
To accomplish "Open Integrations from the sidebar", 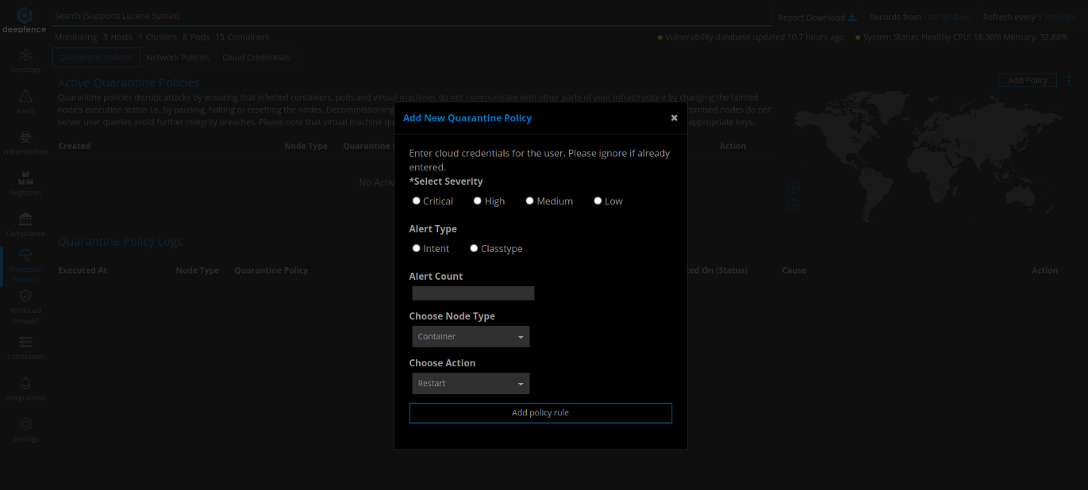I will pos(25,387).
